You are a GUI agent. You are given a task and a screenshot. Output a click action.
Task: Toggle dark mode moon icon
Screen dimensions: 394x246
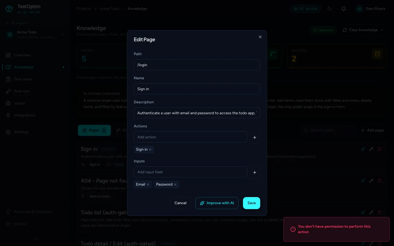coord(329,9)
